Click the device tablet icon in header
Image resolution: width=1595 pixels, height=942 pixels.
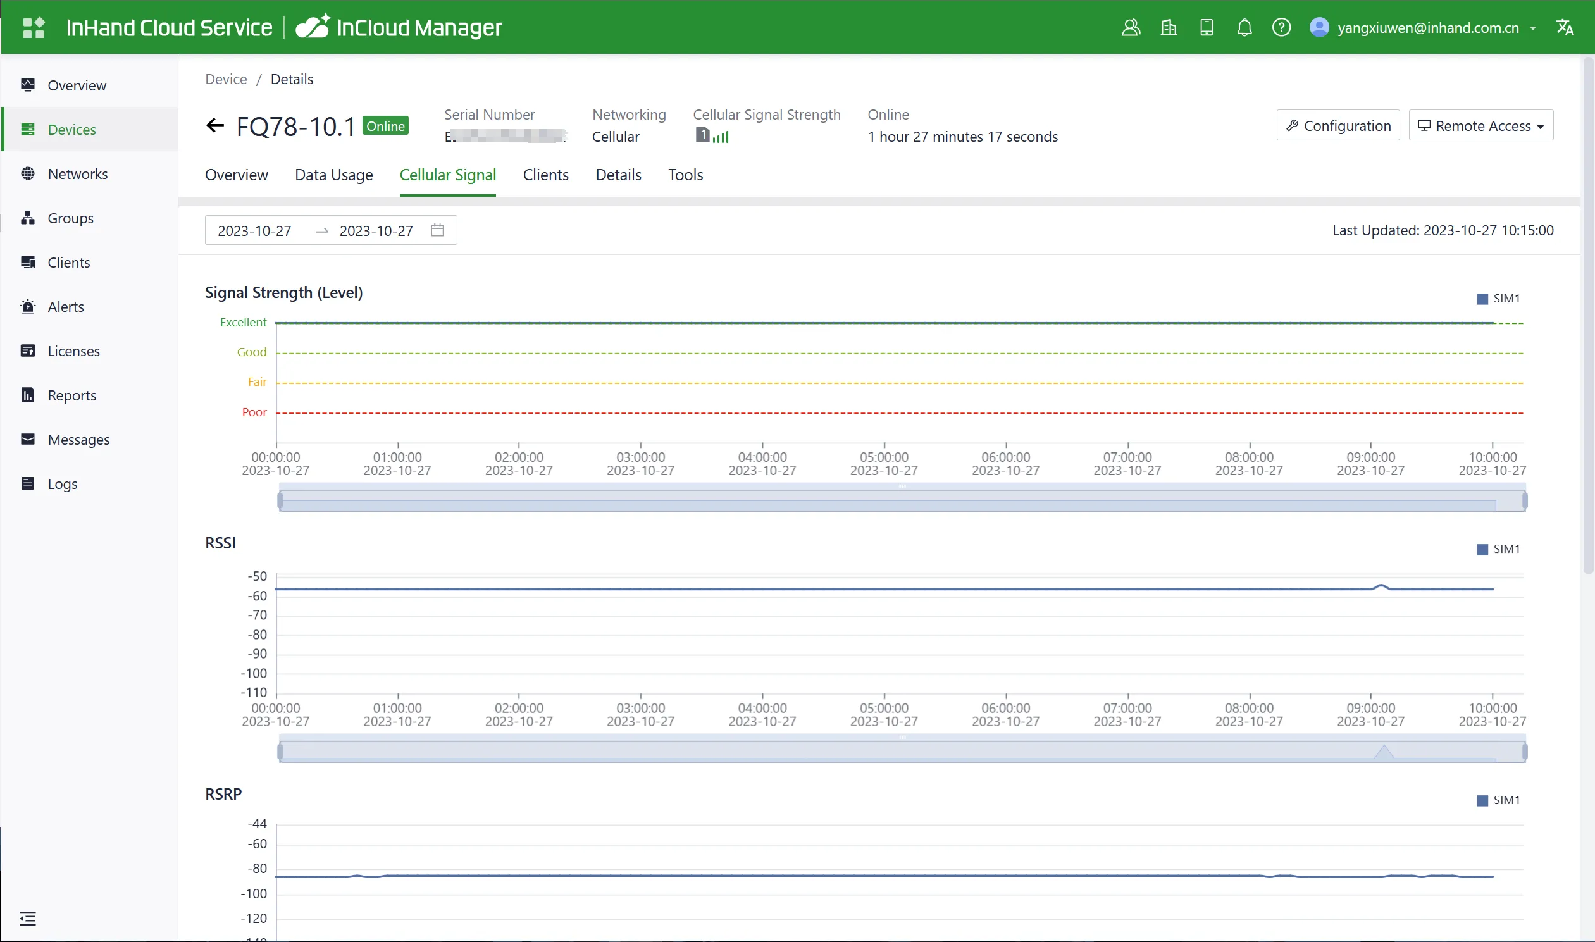pyautogui.click(x=1207, y=27)
